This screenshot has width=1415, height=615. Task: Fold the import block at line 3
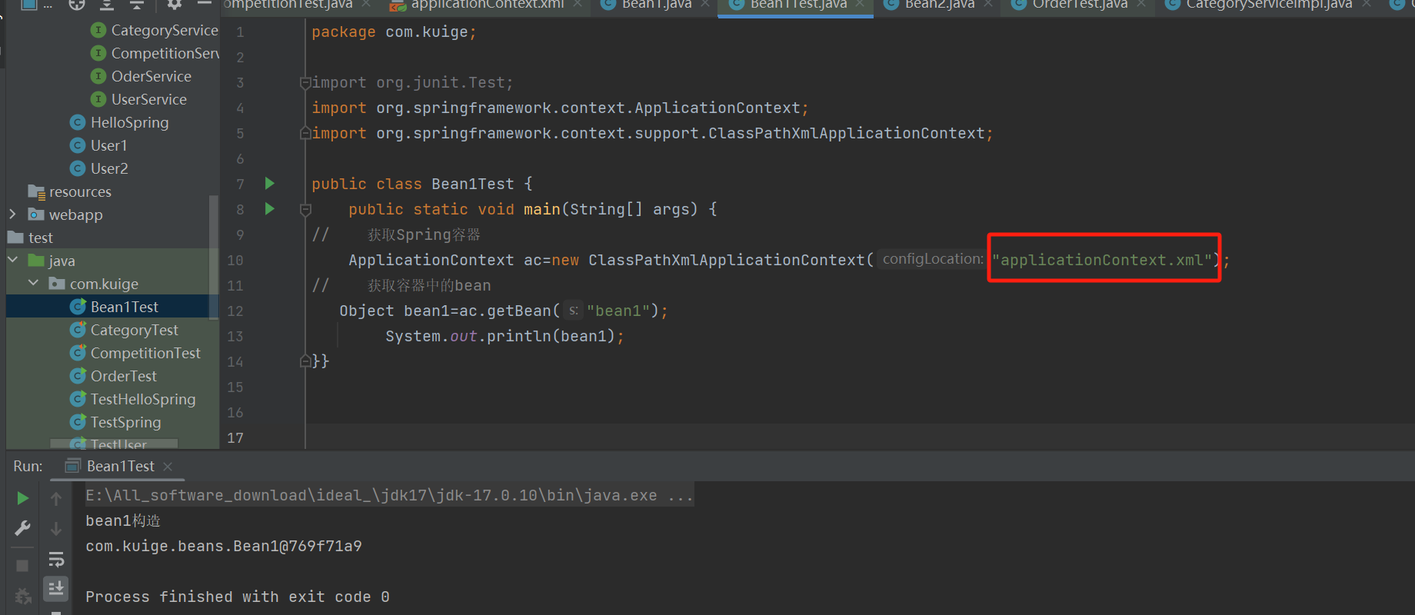pos(305,82)
